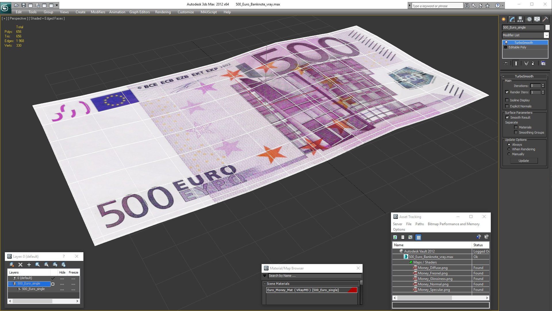Viewport: 552px width, 311px height.
Task: Click the favorites star icon in title bar
Action: pos(488,5)
